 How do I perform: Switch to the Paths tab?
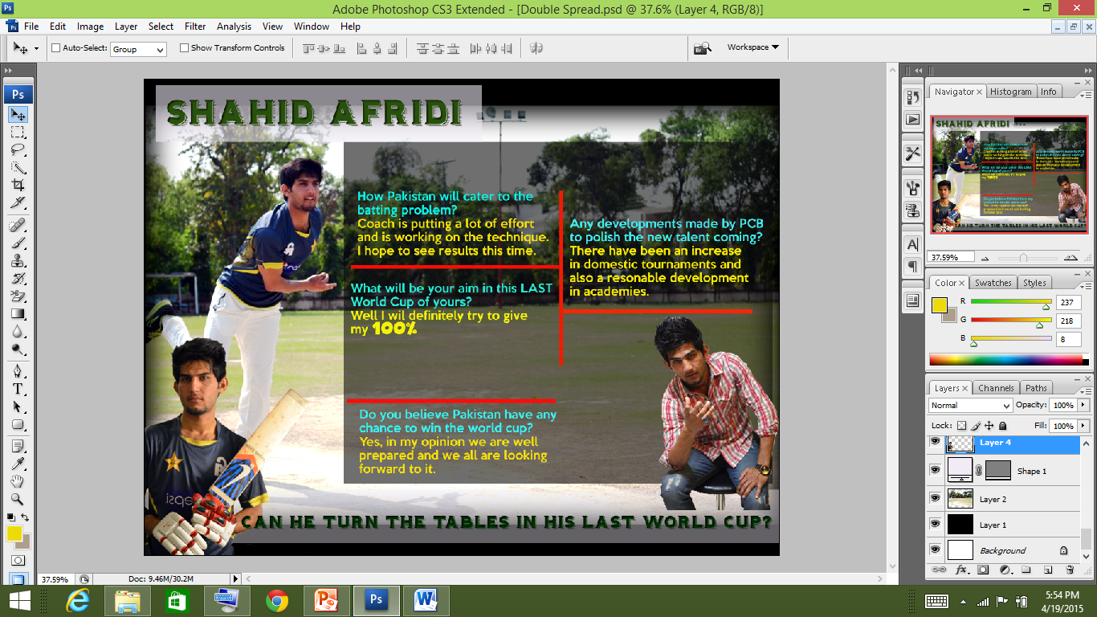(1036, 388)
